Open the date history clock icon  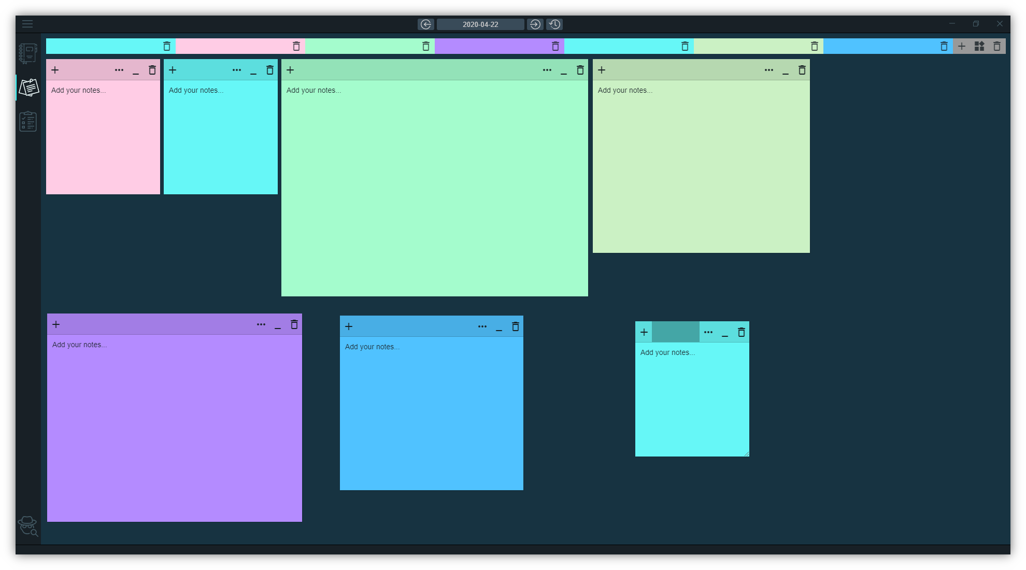tap(554, 24)
